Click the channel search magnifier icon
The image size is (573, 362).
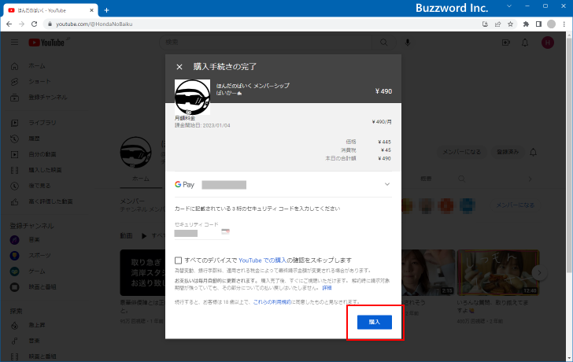(x=461, y=179)
